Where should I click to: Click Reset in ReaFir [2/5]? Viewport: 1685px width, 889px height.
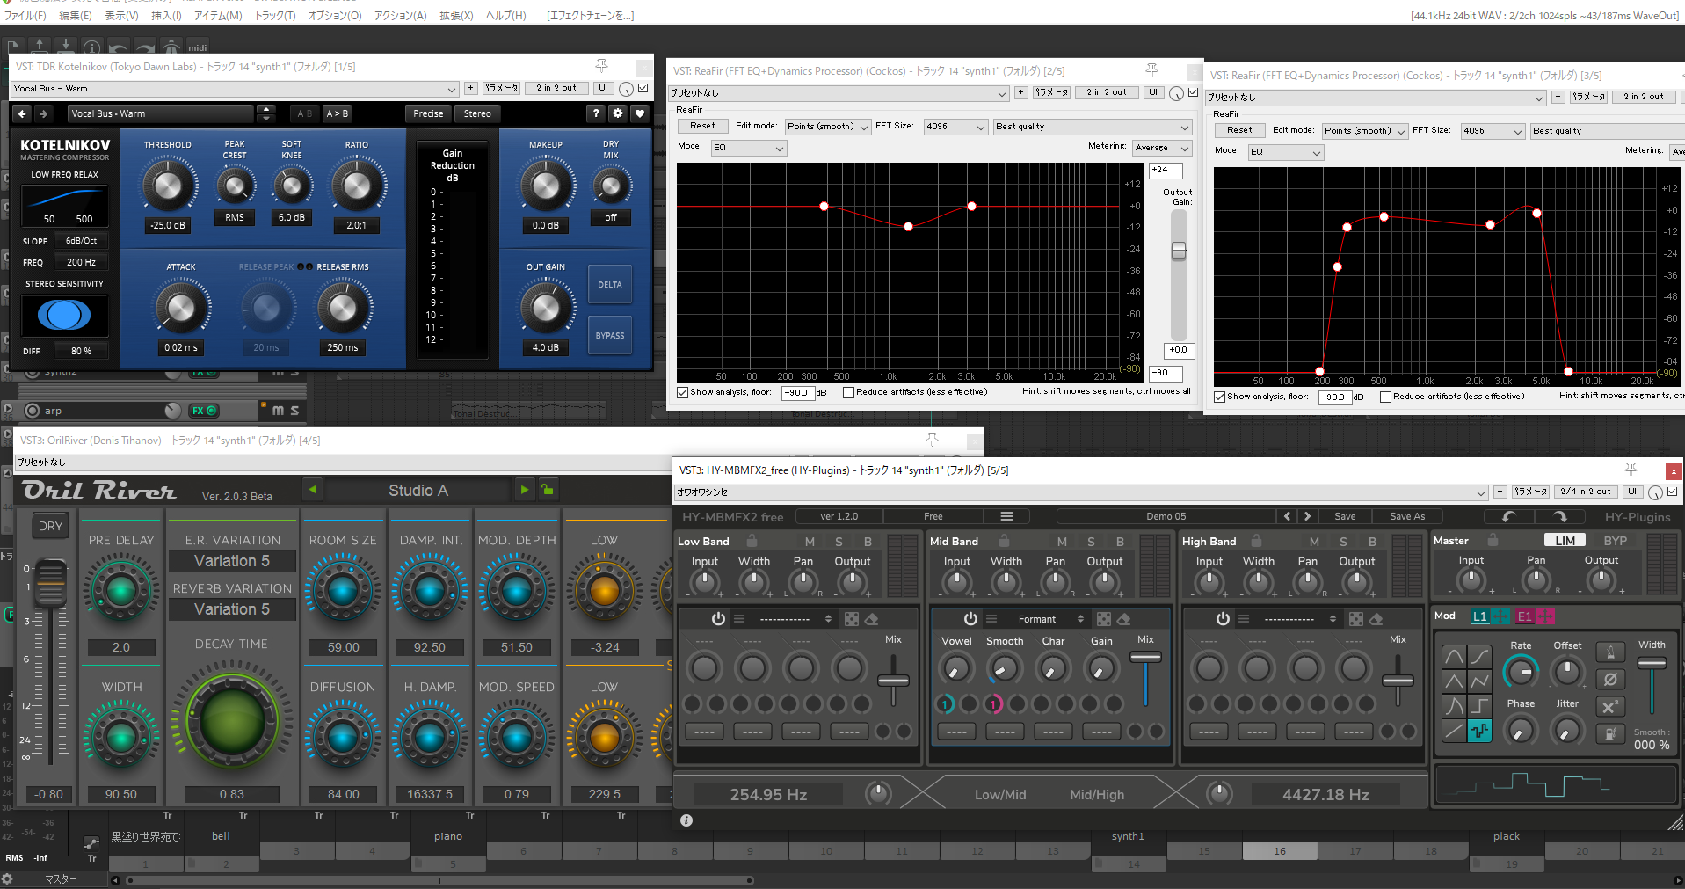coord(702,127)
